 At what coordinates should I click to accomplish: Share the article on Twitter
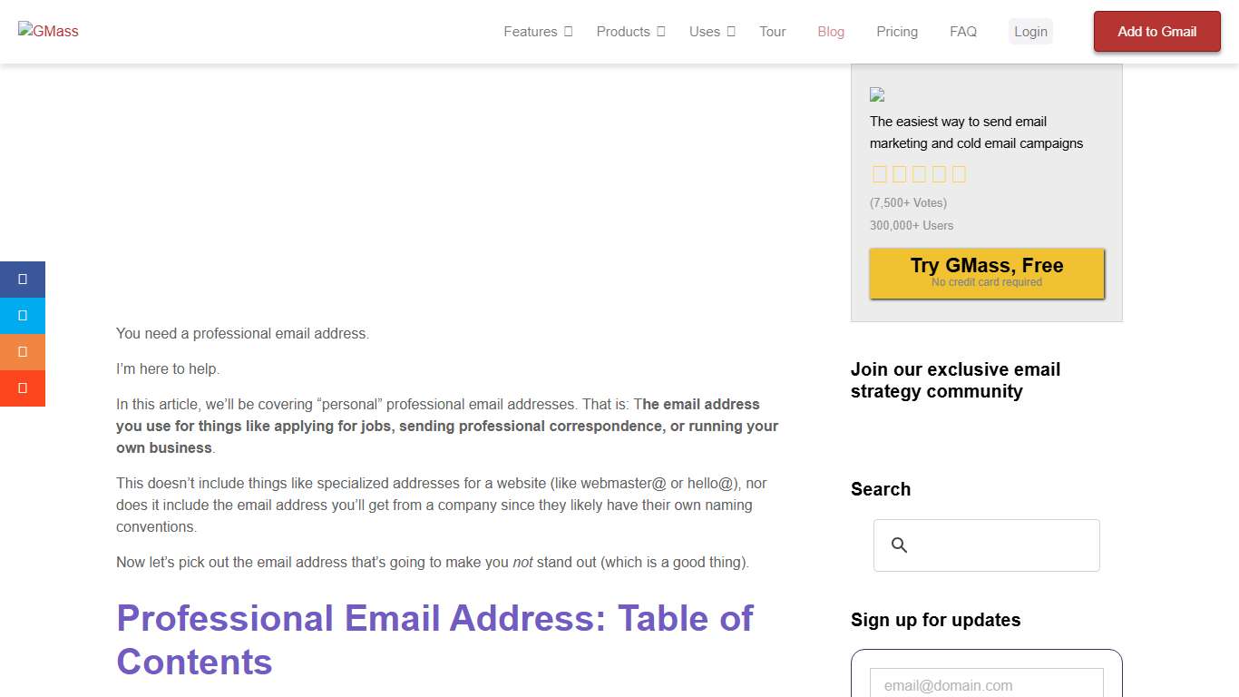click(23, 315)
